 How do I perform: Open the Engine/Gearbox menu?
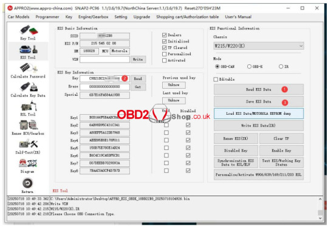(x=94, y=17)
